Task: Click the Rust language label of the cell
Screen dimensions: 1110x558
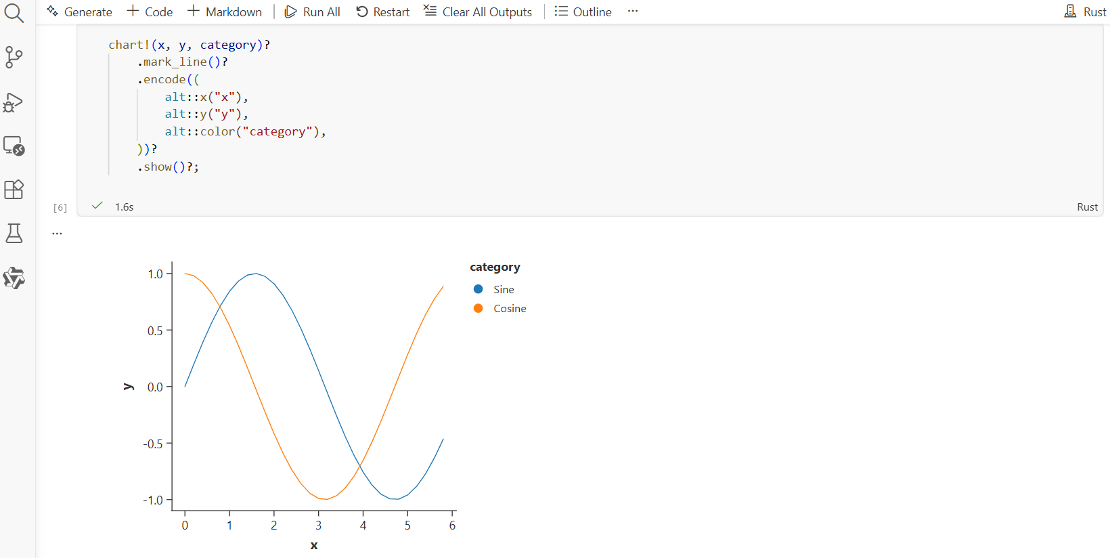Action: click(x=1087, y=207)
